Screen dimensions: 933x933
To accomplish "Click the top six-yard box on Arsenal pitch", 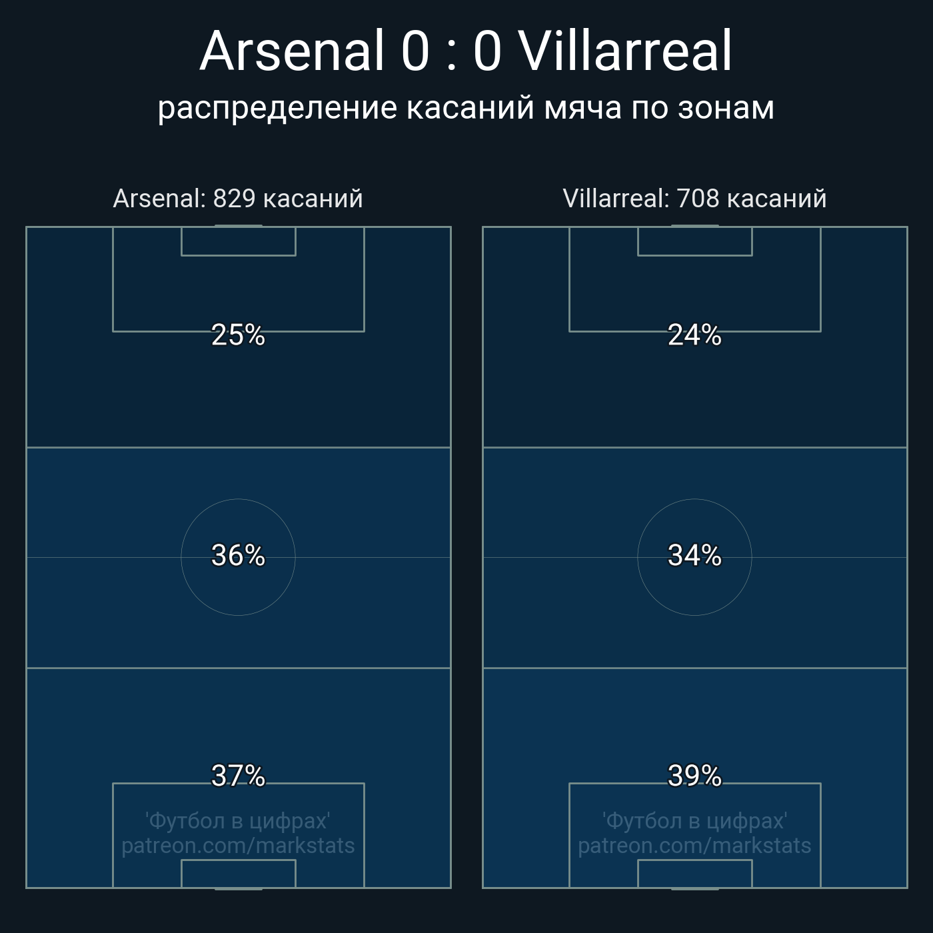I will (238, 241).
